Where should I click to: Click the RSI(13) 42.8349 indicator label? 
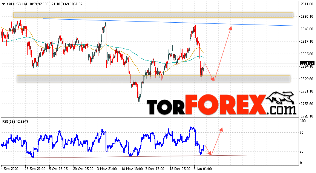tap(15, 122)
